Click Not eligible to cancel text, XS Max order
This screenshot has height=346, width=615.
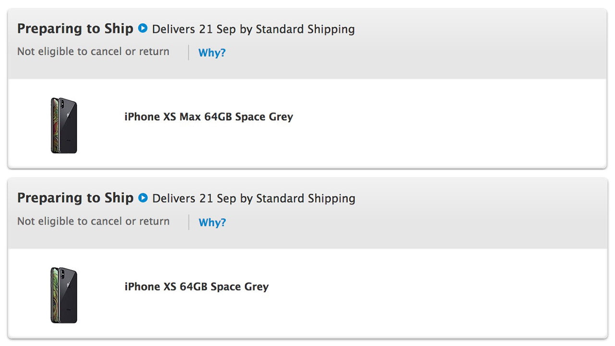point(93,51)
